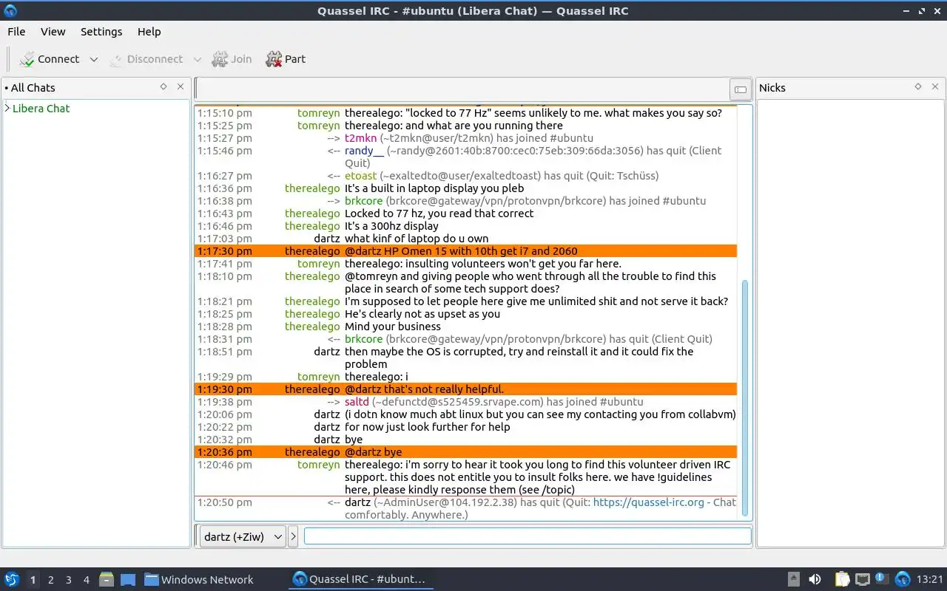947x591 pixels.
Task: Click nick t2mkn in join message
Action: (x=360, y=138)
